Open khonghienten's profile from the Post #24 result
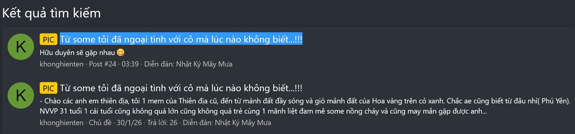 coord(61,64)
